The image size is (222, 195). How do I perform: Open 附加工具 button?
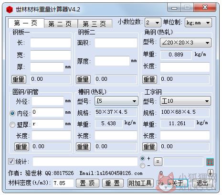point(140,183)
